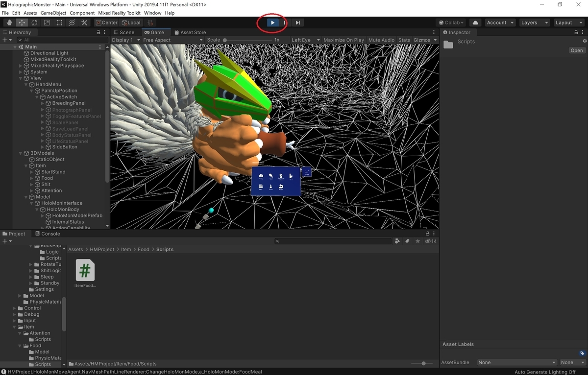
Task: Select the Rotate tool in toolbar
Action: [x=34, y=23]
